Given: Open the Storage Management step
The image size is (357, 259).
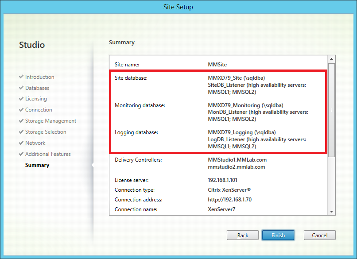Looking at the screenshot, I should (50, 121).
